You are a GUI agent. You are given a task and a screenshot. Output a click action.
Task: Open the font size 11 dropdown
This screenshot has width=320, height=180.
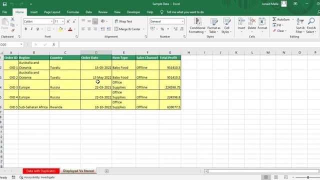[63, 21]
